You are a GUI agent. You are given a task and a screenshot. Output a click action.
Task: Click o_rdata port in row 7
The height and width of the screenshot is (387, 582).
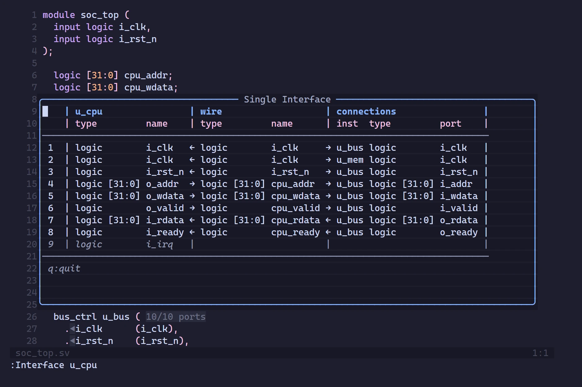click(459, 220)
